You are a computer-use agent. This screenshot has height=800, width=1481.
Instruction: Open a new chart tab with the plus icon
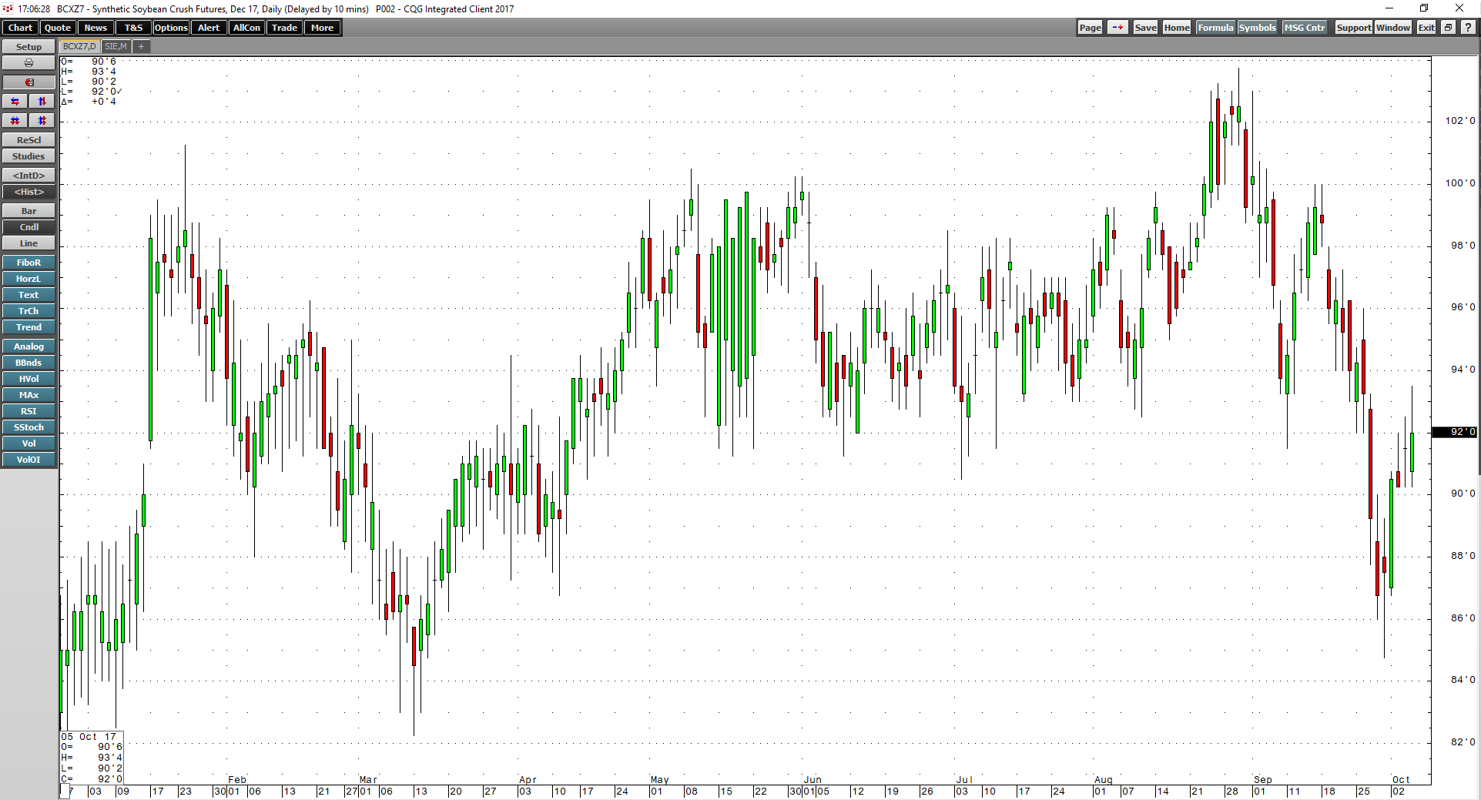click(x=141, y=46)
